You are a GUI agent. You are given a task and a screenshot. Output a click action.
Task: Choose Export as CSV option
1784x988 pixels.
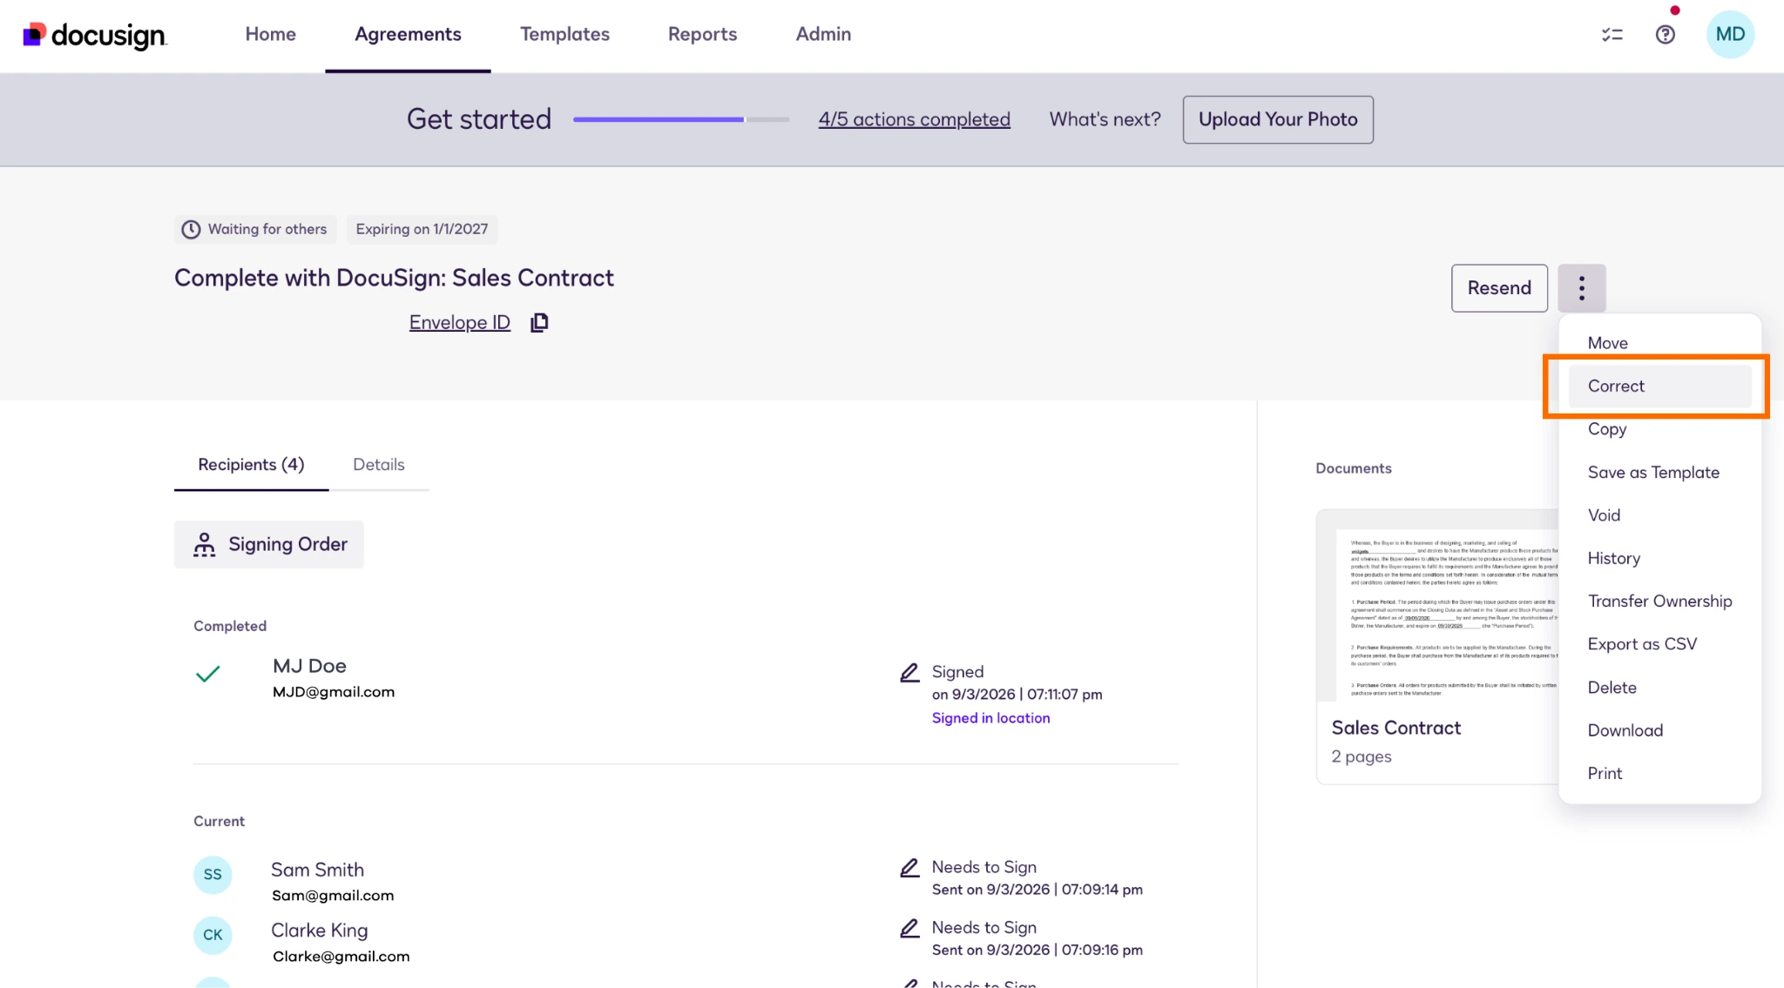coord(1659,644)
